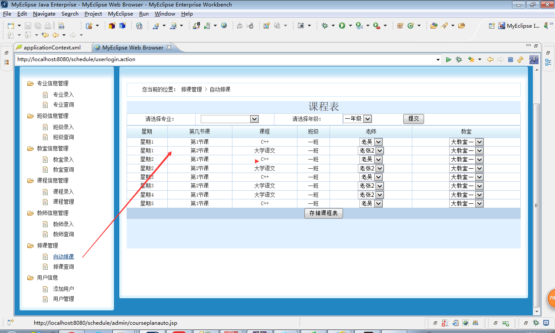Click the 存储课程表 save timetable button
This screenshot has height=333, width=555.
pos(323,213)
